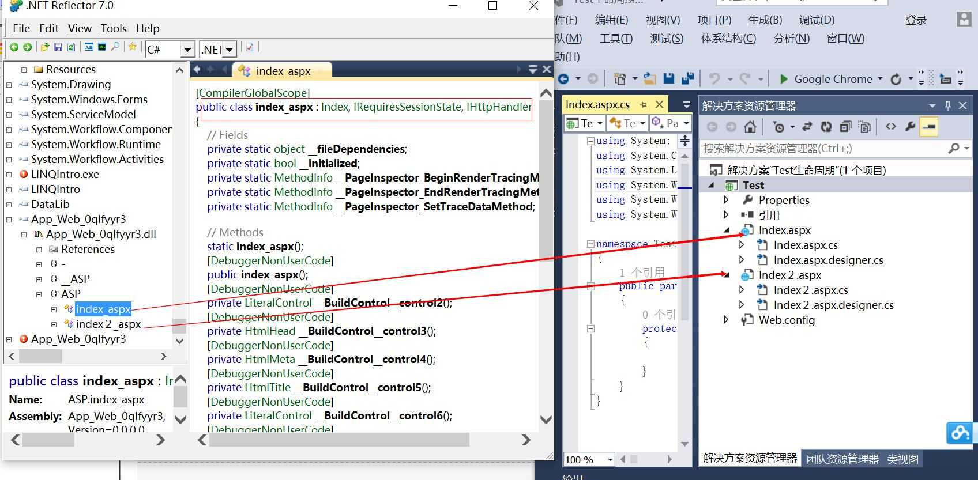Click the Analyzer waveform icon in Reflector toolbar
Image resolution: width=978 pixels, height=480 pixels.
[102, 47]
